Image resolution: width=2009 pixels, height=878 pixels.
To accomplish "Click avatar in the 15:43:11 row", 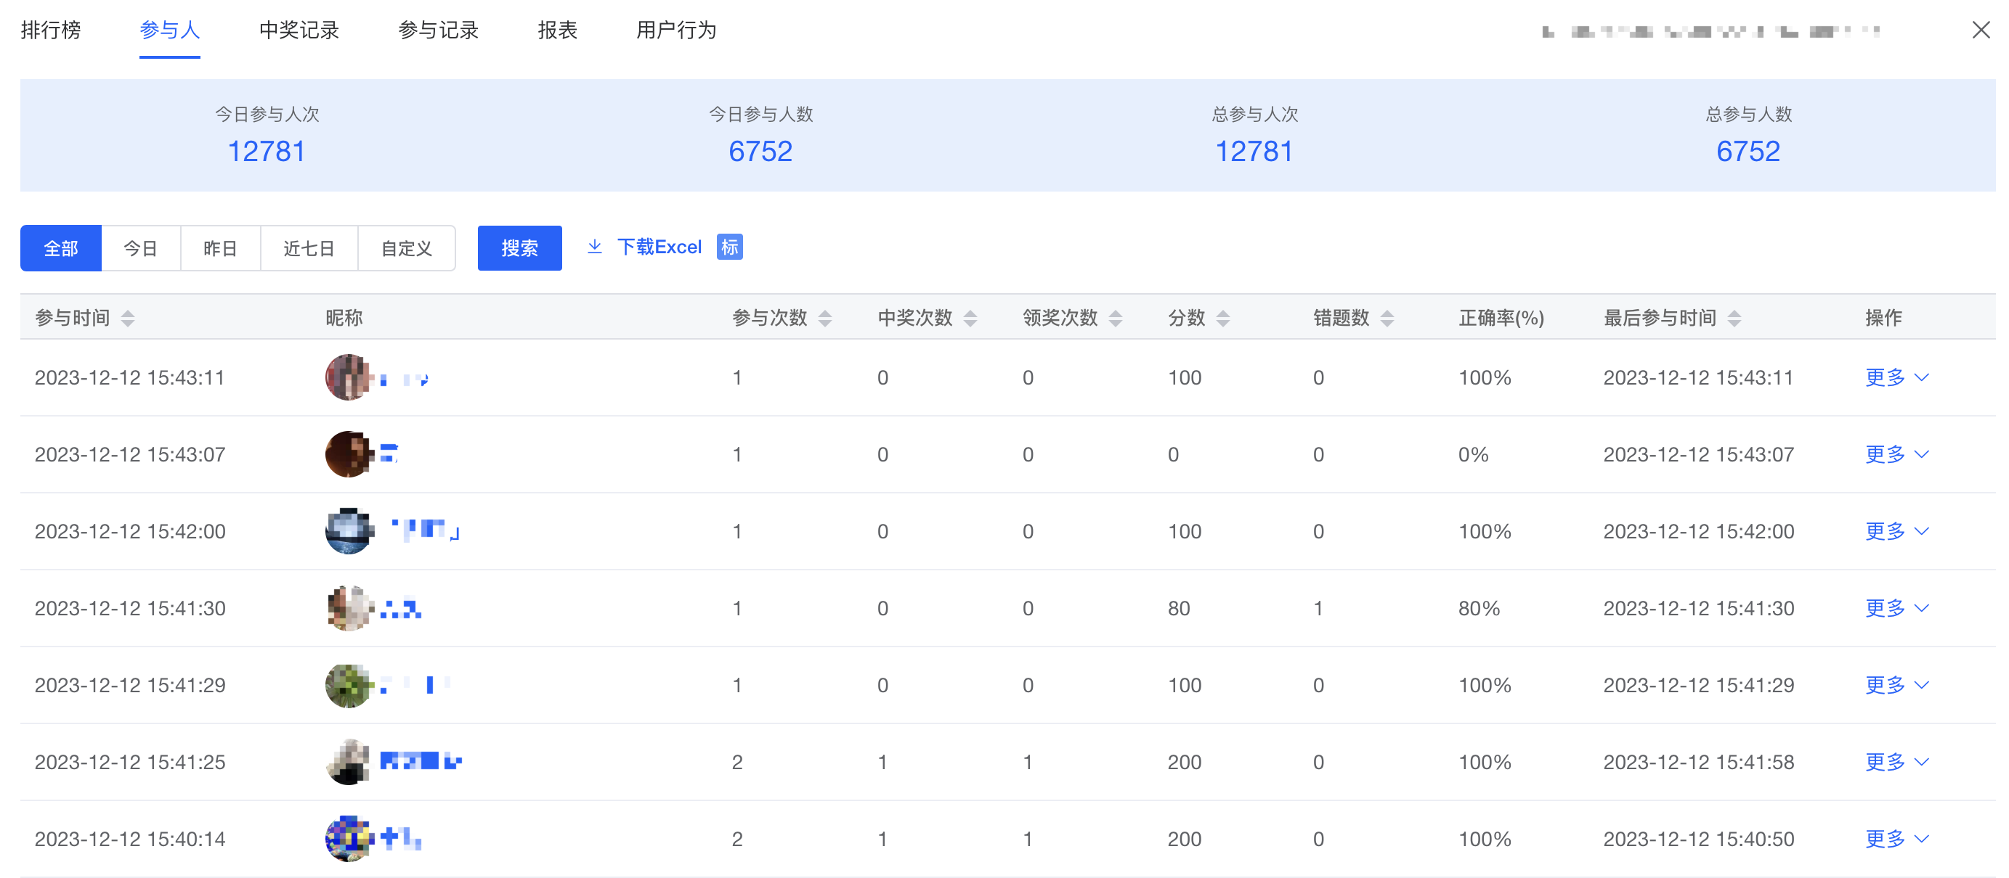I will 348,377.
